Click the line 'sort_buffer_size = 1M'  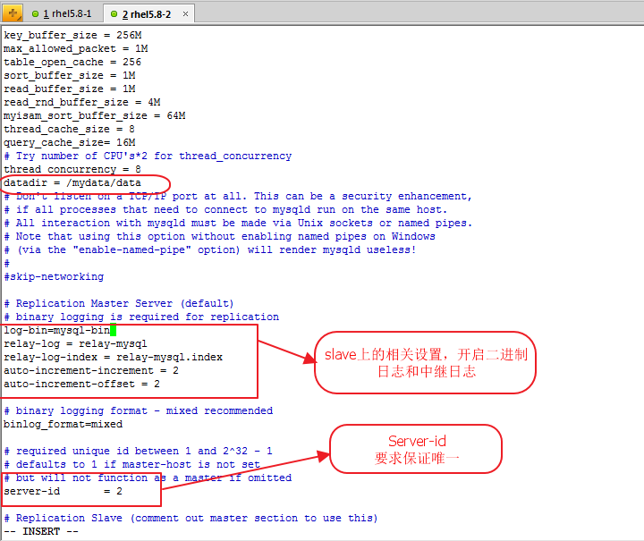(x=70, y=75)
